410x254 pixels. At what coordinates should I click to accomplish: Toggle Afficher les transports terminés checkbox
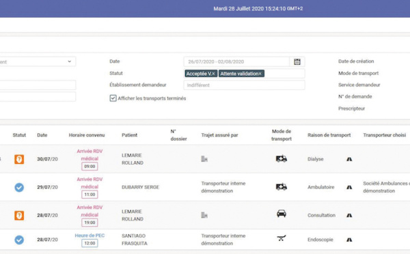pyautogui.click(x=113, y=98)
